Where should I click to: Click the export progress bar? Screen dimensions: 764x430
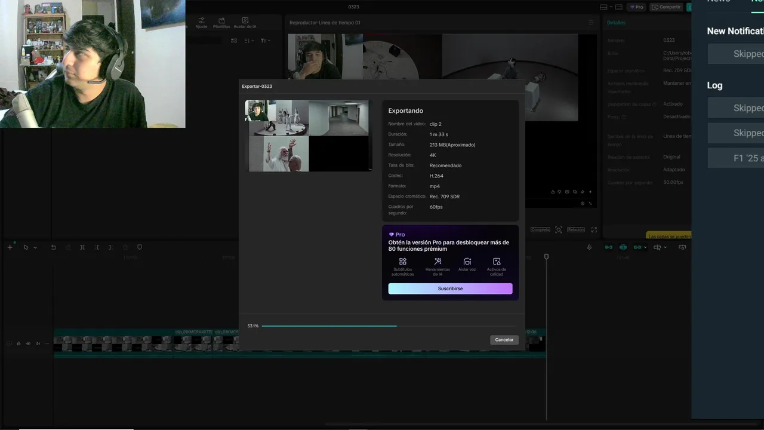(x=389, y=326)
